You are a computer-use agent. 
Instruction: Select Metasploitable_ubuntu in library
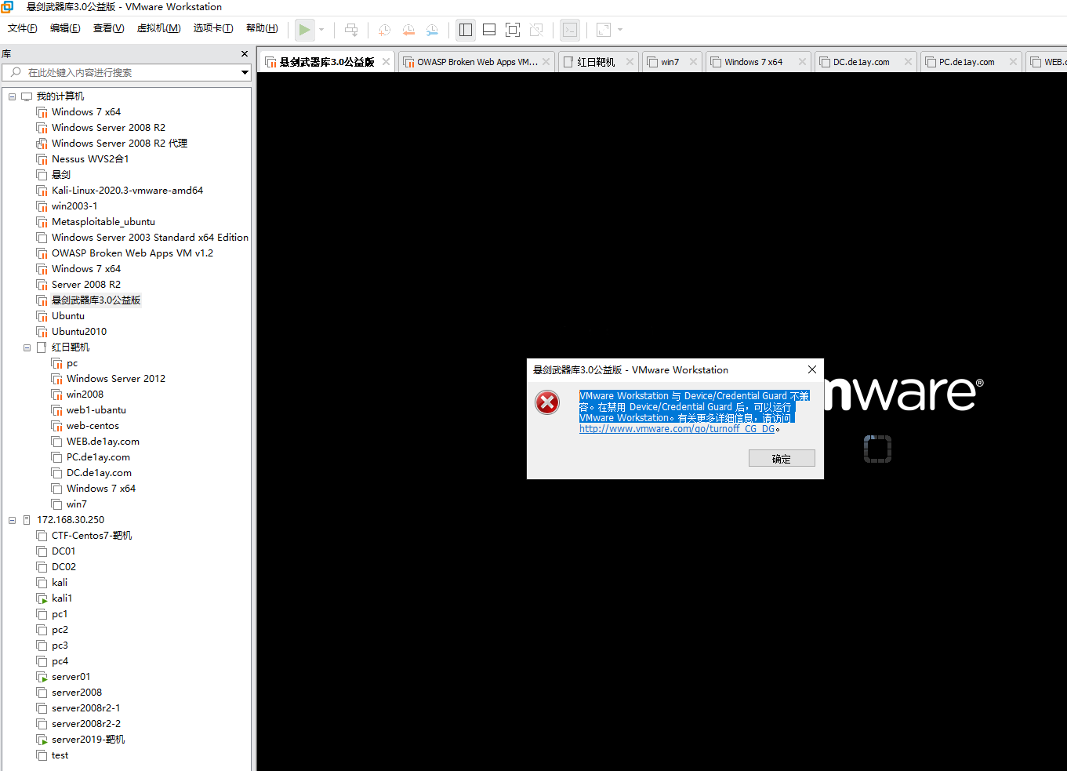coord(103,222)
